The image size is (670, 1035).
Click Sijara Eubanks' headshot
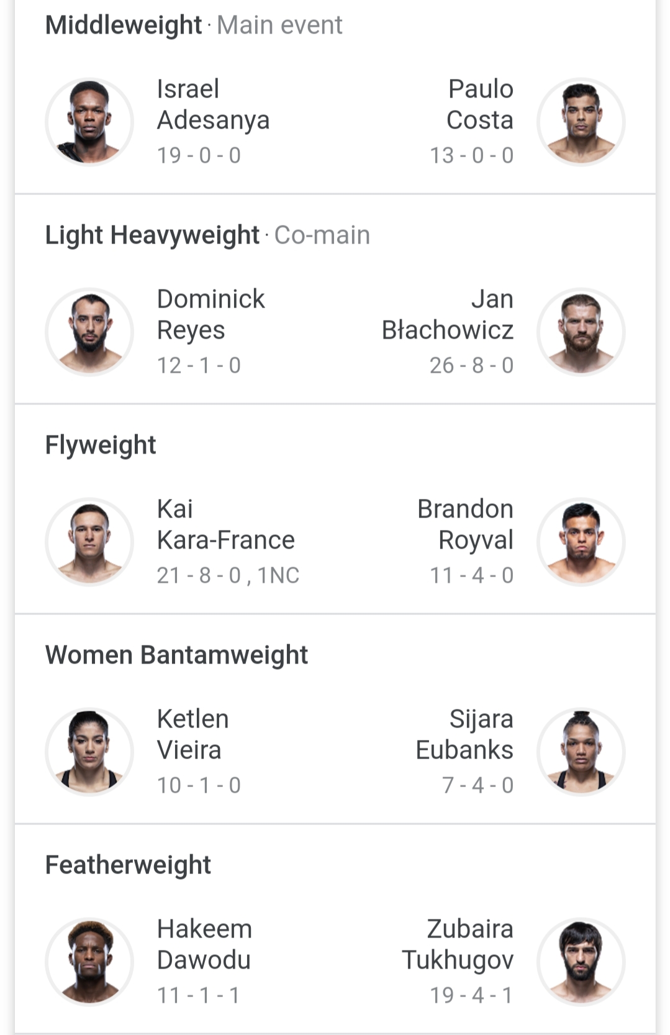tap(581, 752)
